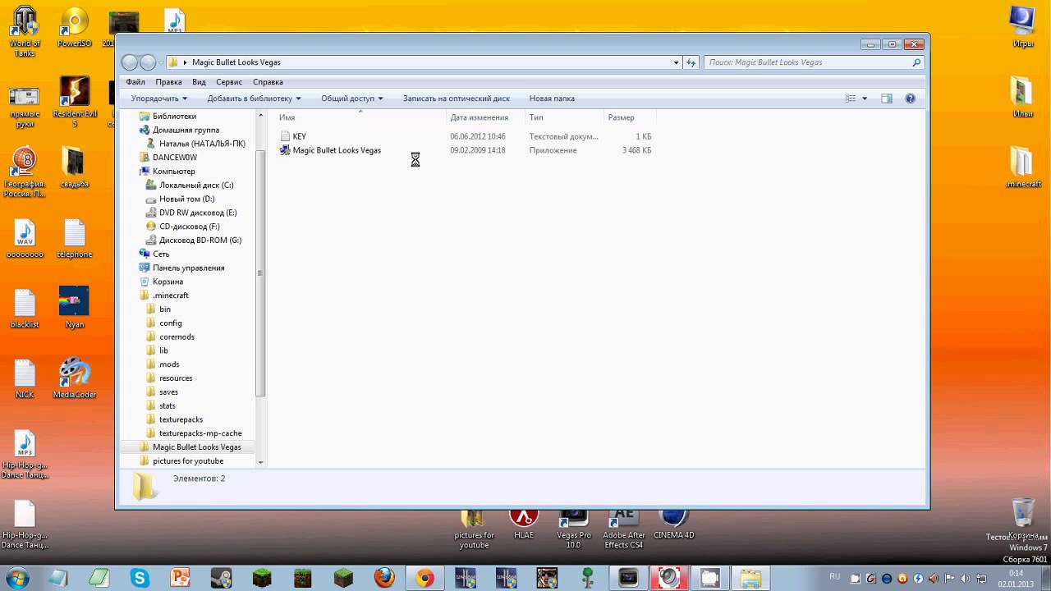The height and width of the screenshot is (591, 1051).
Task: Click Записать на оптический диск
Action: tap(456, 98)
